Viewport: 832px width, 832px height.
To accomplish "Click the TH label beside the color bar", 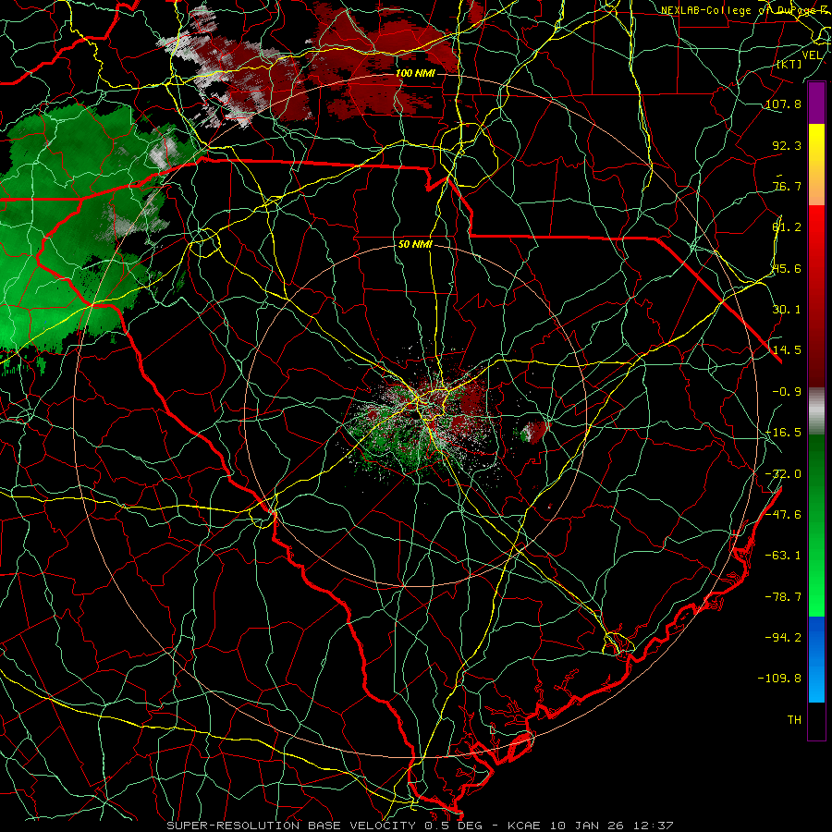I will 794,719.
